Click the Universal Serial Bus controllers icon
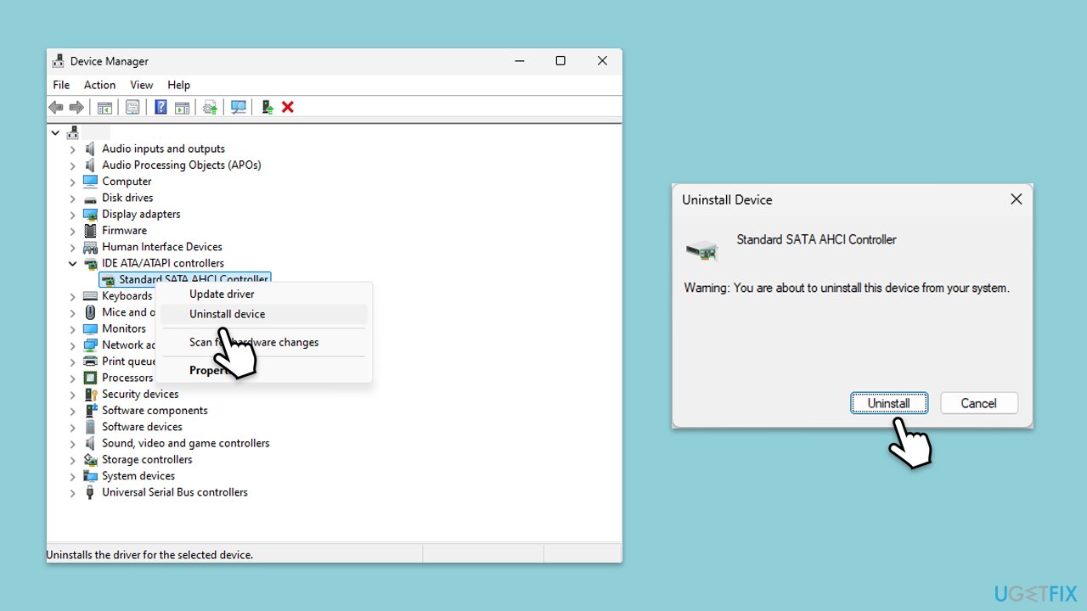The height and width of the screenshot is (611, 1087). coord(90,492)
